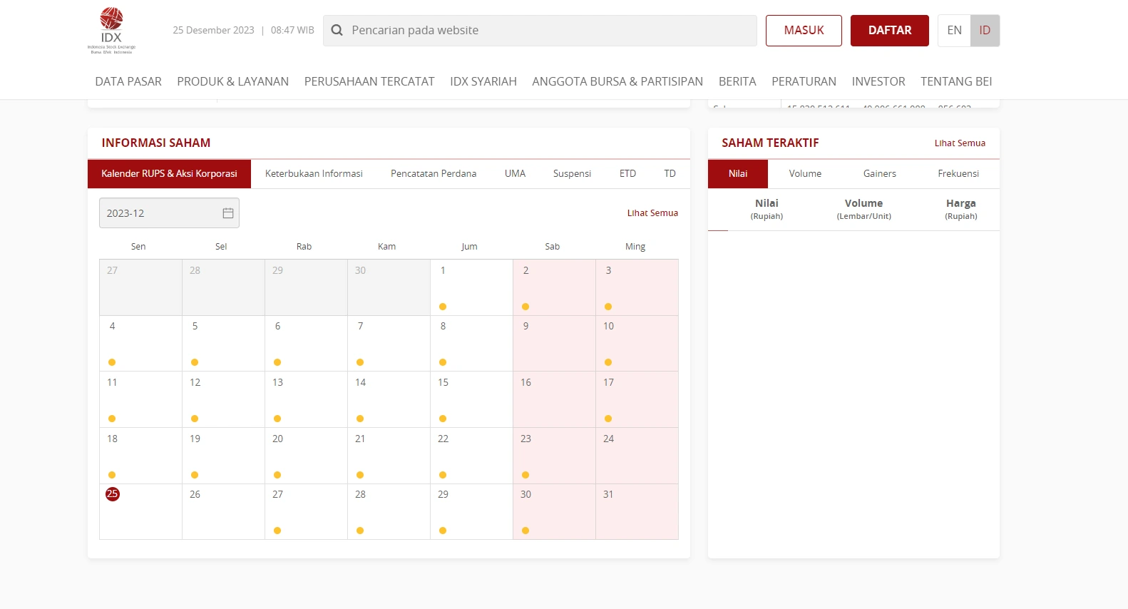Viewport: 1128px width, 609px height.
Task: Switch language to ID
Action: [x=985, y=31]
